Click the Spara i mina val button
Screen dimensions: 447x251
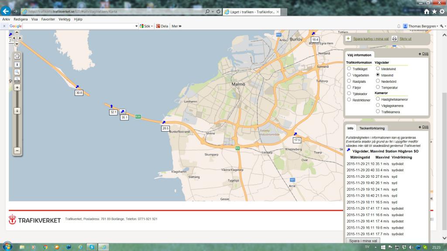[363, 241]
